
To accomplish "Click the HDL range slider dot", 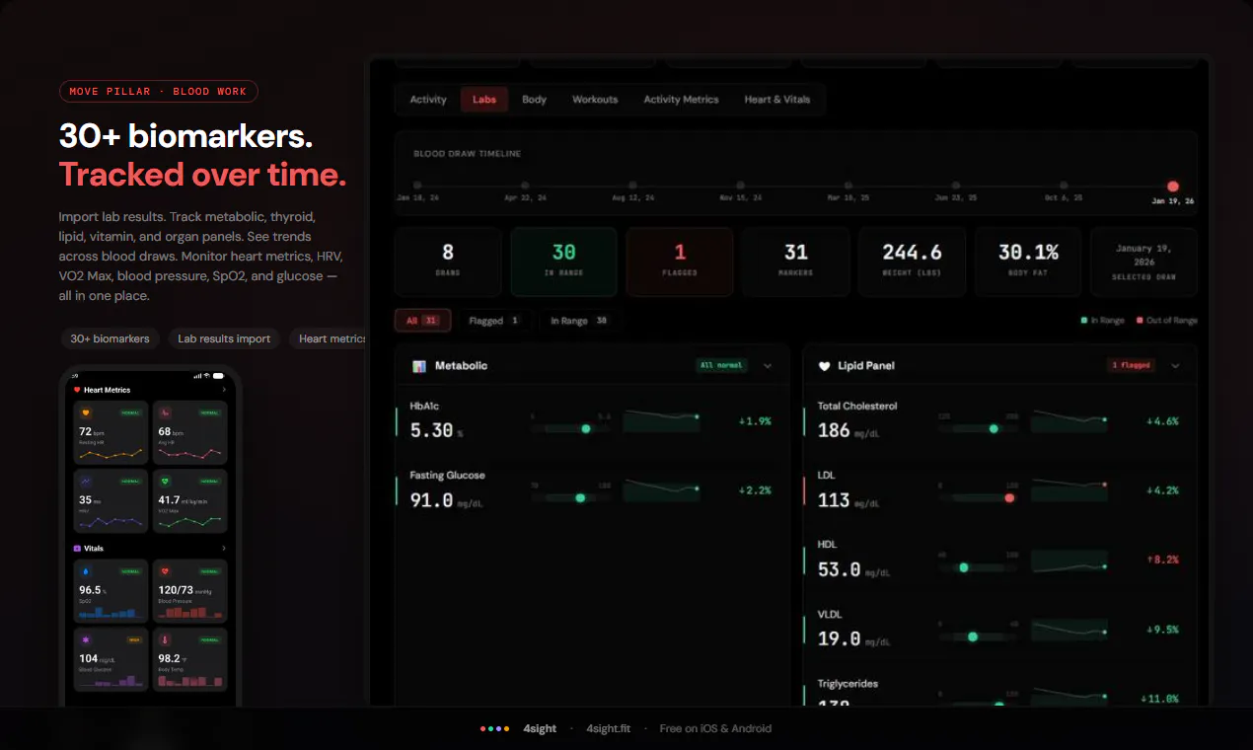I will [x=964, y=567].
